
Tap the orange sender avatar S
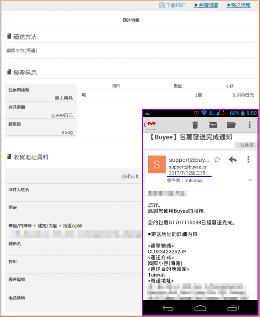coord(156,165)
